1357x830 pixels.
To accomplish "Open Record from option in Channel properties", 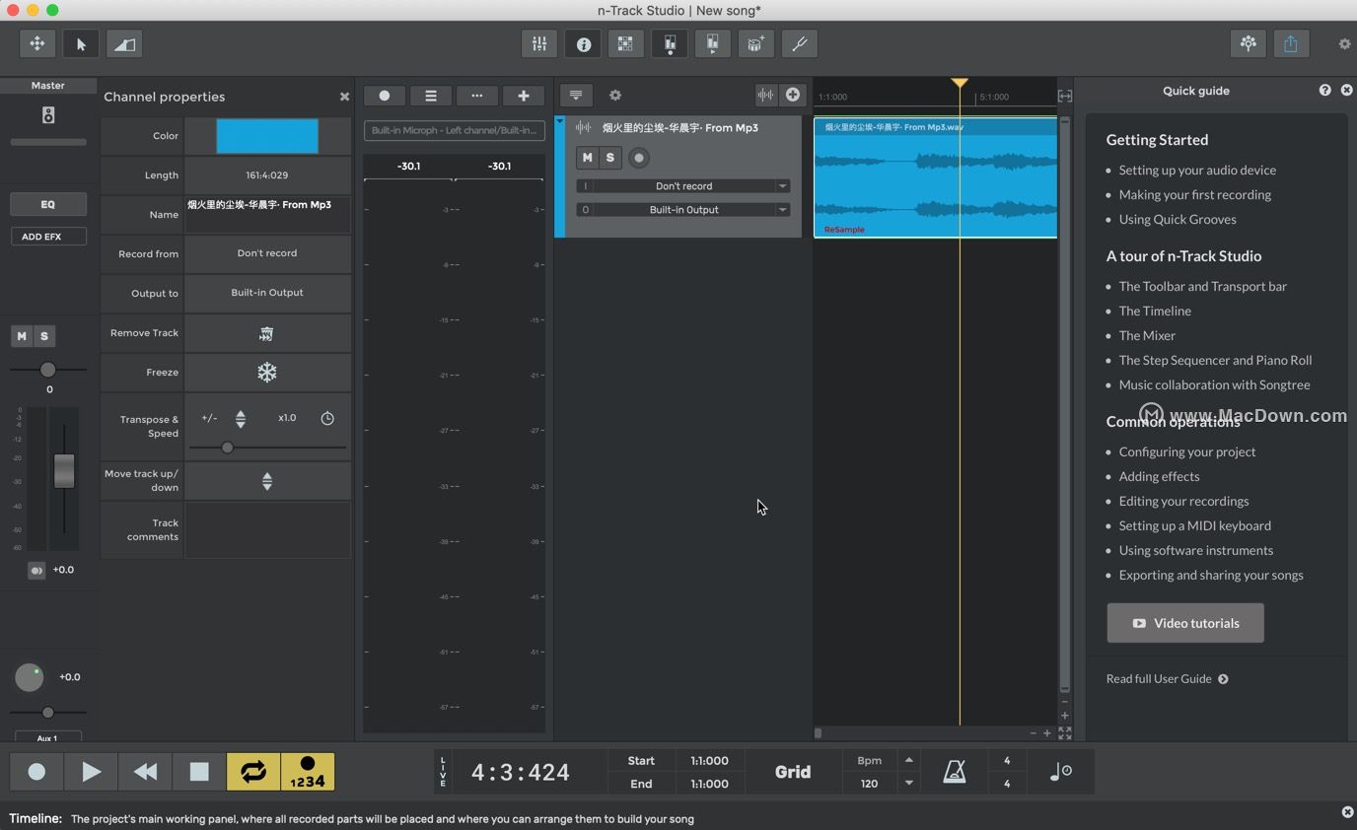I will pyautogui.click(x=267, y=253).
